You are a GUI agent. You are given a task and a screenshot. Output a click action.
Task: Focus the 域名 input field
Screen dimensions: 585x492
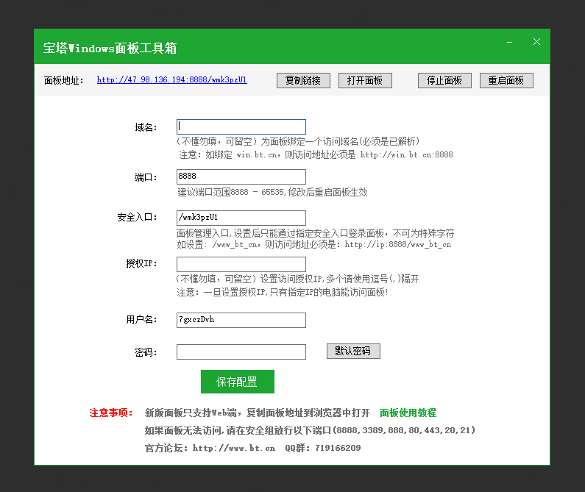(241, 126)
